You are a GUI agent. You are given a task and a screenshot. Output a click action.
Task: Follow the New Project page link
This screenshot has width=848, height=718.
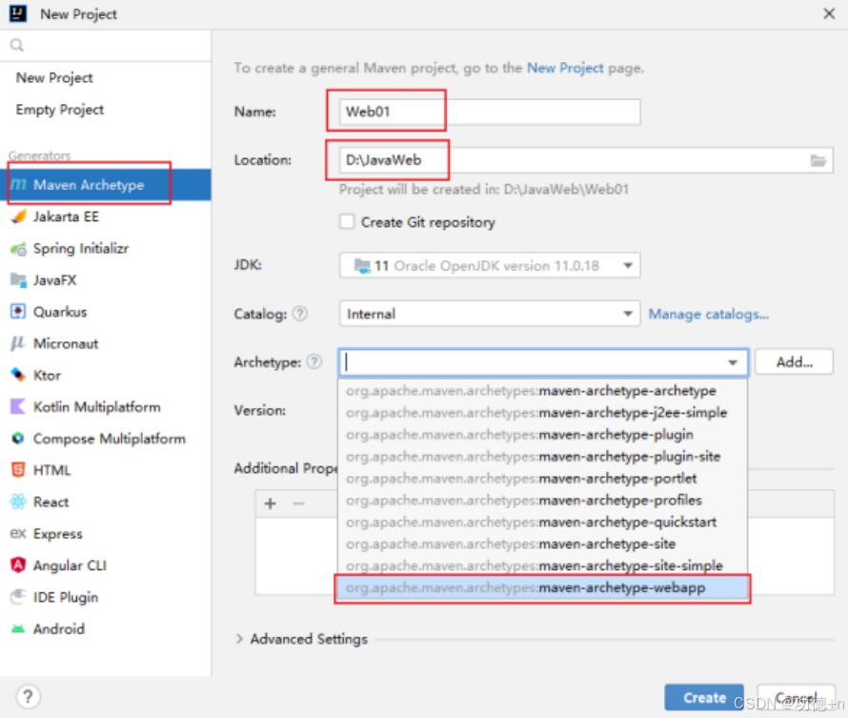(565, 68)
